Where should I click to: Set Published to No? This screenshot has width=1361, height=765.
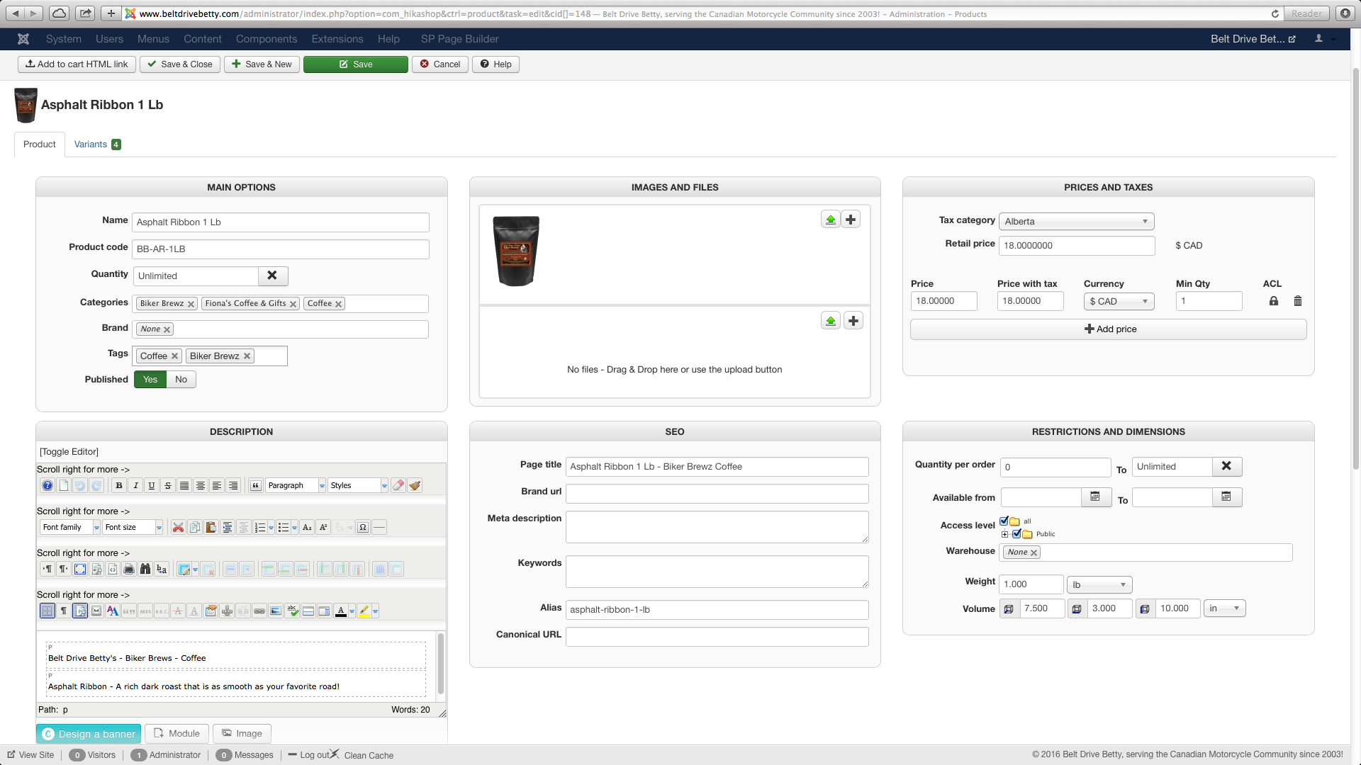[181, 380]
